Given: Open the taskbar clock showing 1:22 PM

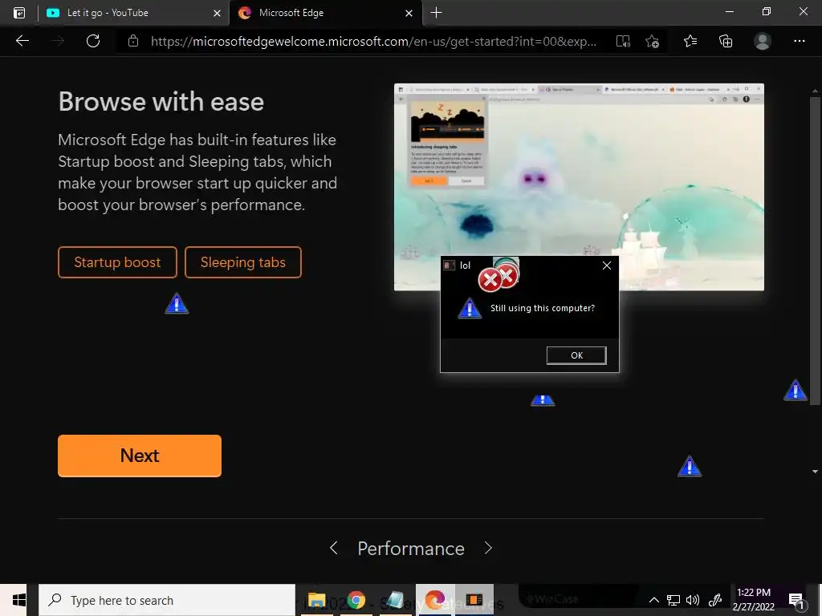Looking at the screenshot, I should pyautogui.click(x=753, y=600).
